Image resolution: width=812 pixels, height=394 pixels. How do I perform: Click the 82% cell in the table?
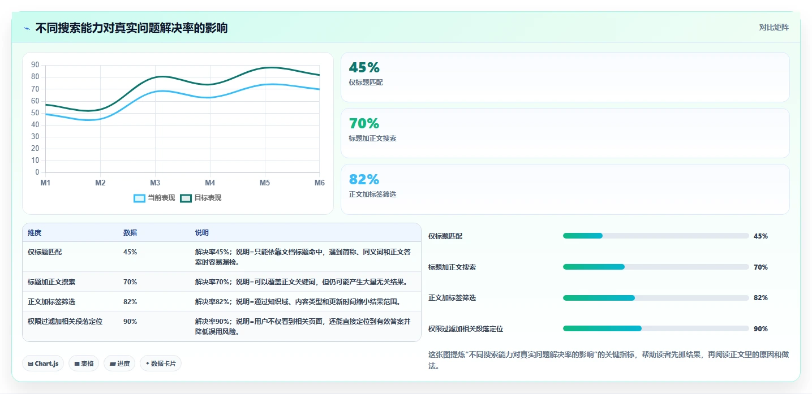pos(130,301)
